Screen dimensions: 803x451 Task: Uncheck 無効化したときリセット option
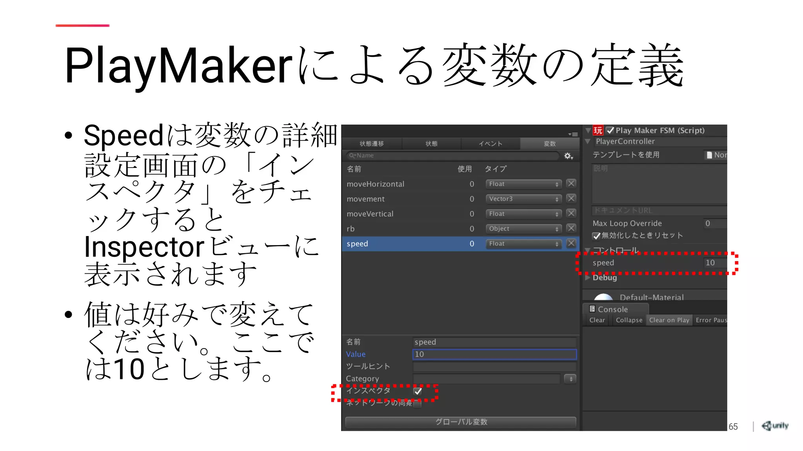point(596,236)
